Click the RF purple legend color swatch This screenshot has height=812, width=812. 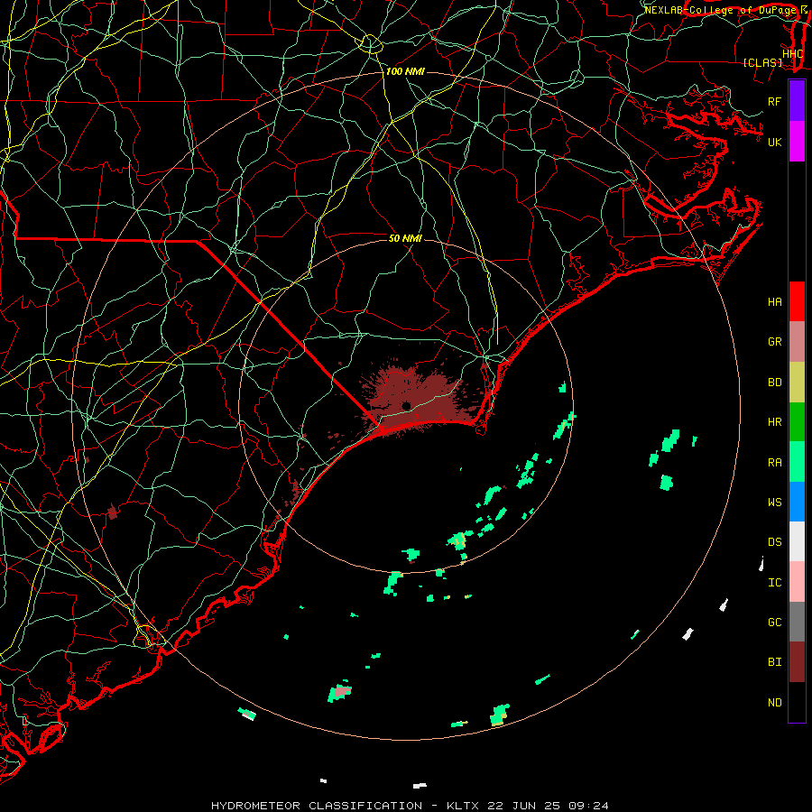point(797,101)
